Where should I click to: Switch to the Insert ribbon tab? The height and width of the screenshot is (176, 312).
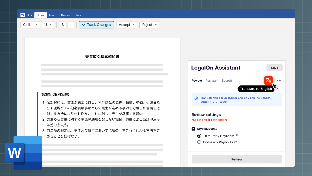53,15
